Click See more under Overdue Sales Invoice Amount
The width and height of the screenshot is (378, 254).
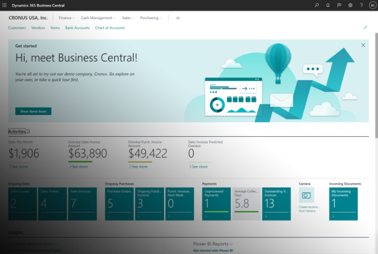pos(78,167)
